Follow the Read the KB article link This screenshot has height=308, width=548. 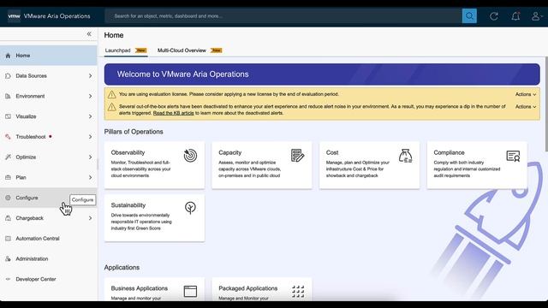click(173, 113)
